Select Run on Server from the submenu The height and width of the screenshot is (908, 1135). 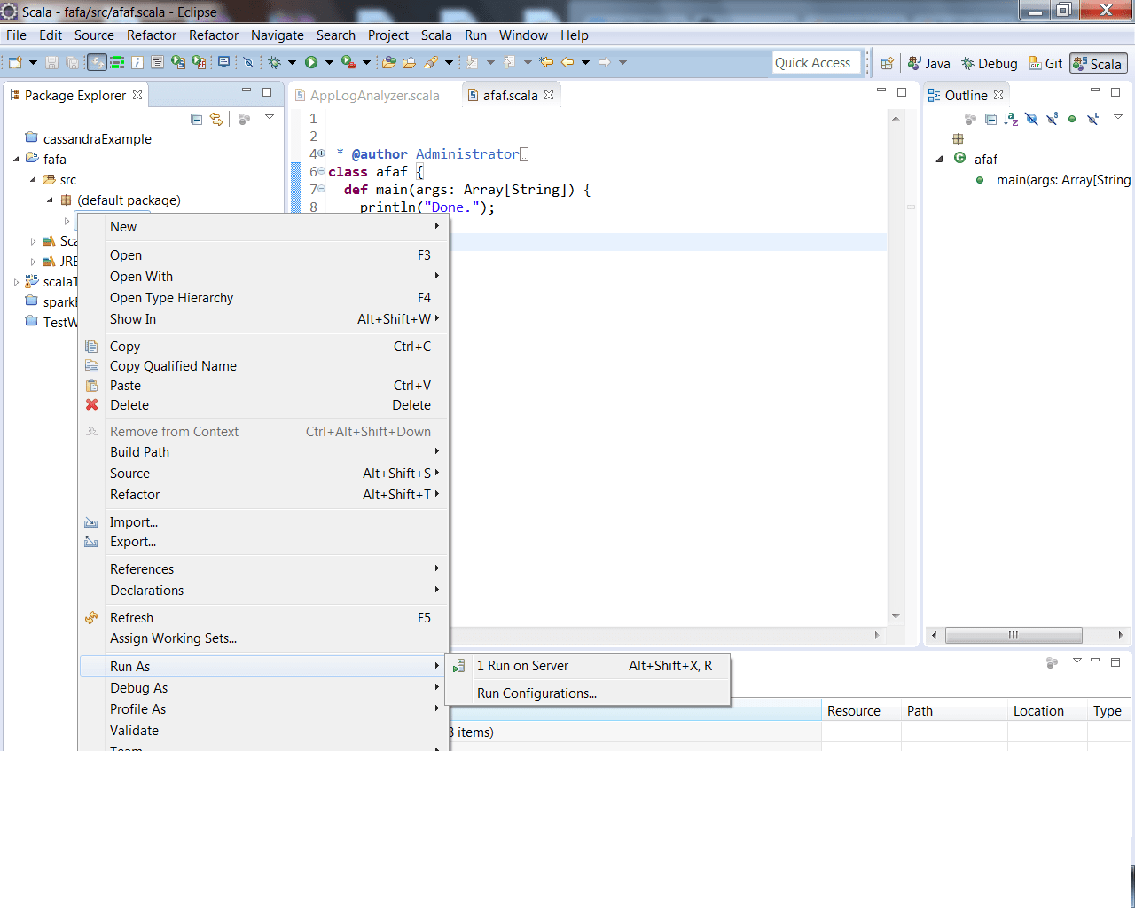point(523,665)
